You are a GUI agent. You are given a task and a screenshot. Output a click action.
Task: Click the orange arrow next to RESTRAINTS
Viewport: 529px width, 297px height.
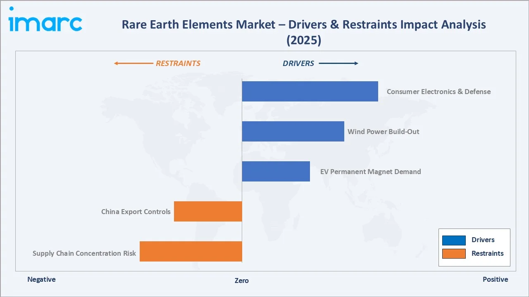[x=133, y=64]
